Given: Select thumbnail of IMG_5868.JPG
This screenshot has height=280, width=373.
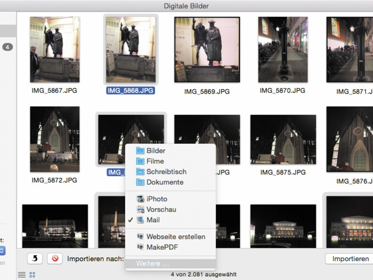Looking at the screenshot, I should 131,49.
